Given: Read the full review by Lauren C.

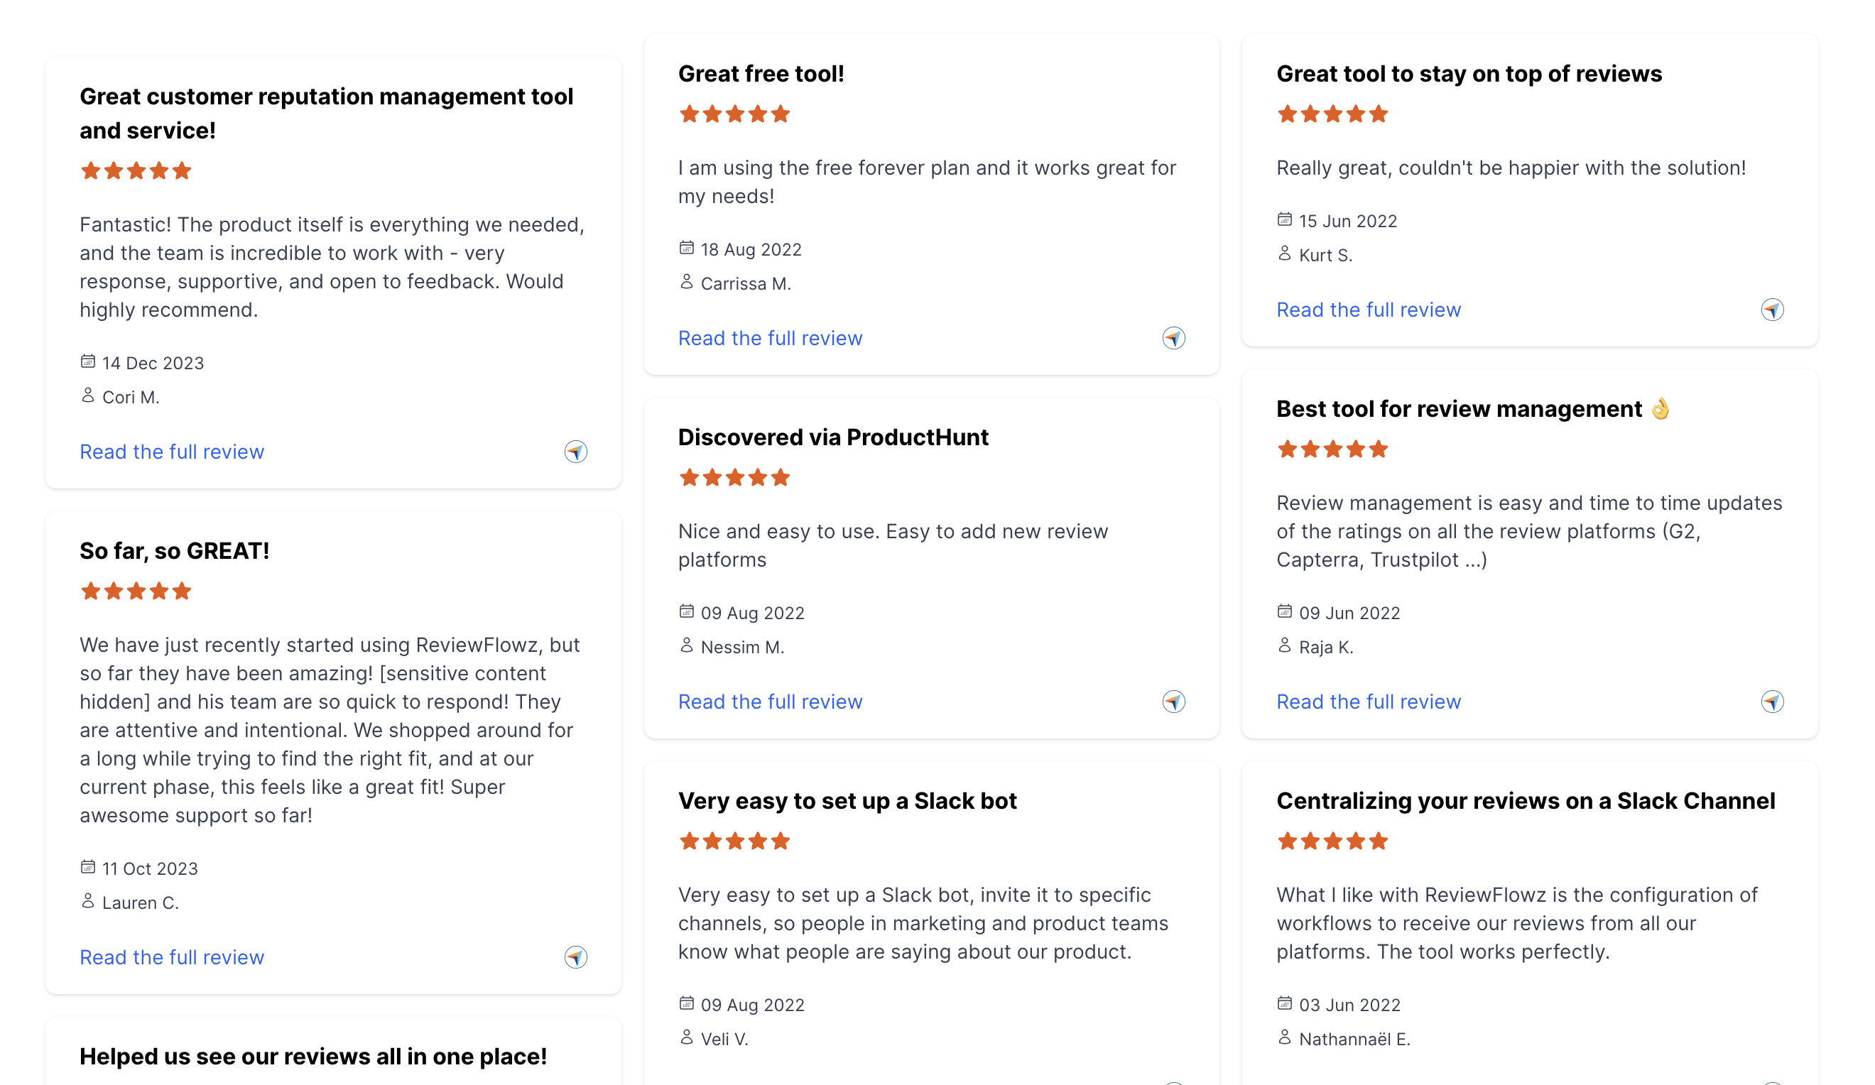Looking at the screenshot, I should (x=172, y=957).
